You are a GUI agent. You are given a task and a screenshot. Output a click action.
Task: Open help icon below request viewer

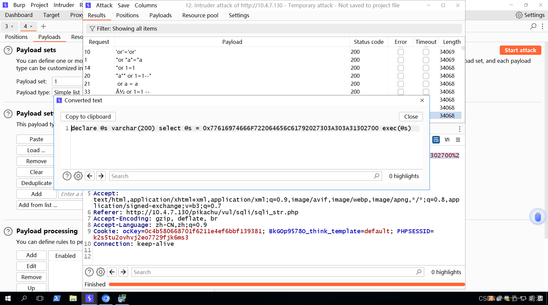(x=89, y=272)
